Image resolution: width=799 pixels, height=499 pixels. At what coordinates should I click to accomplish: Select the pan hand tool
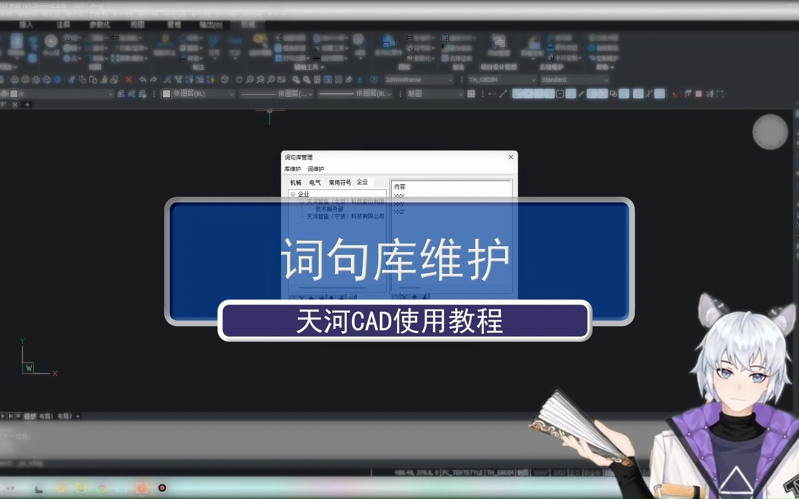click(239, 79)
